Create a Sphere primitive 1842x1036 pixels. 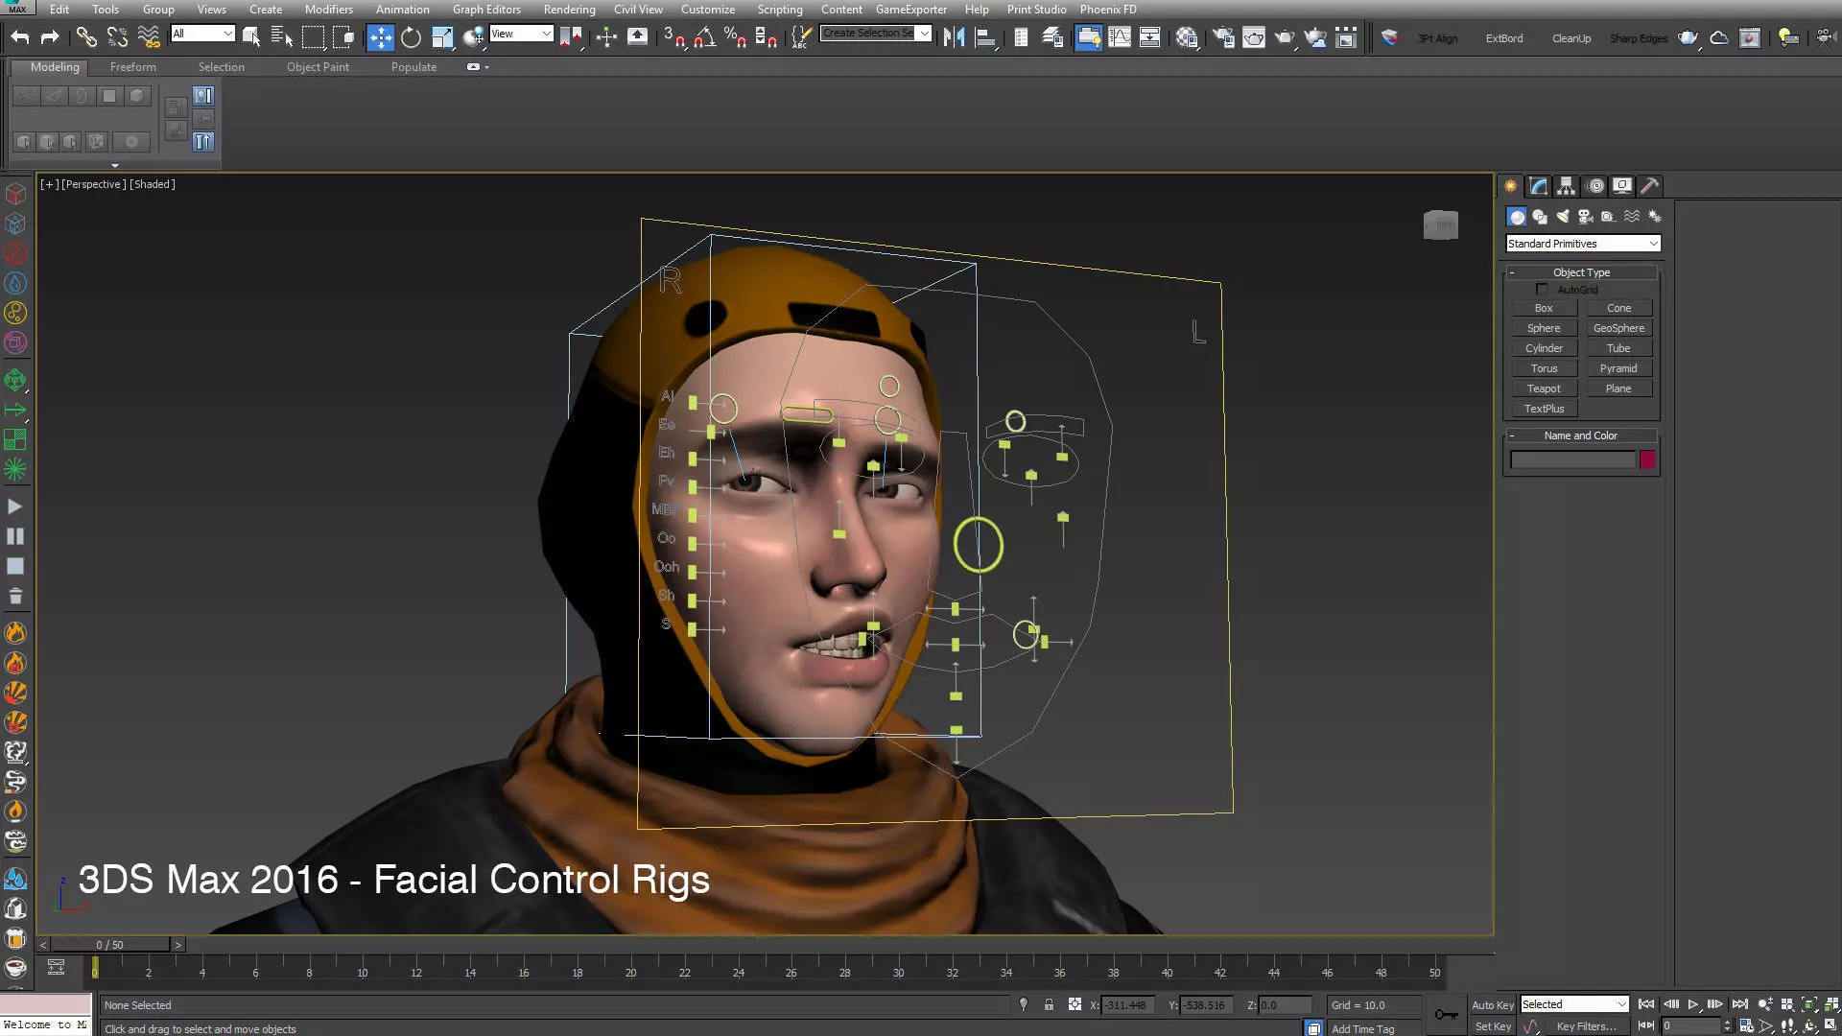(1544, 328)
